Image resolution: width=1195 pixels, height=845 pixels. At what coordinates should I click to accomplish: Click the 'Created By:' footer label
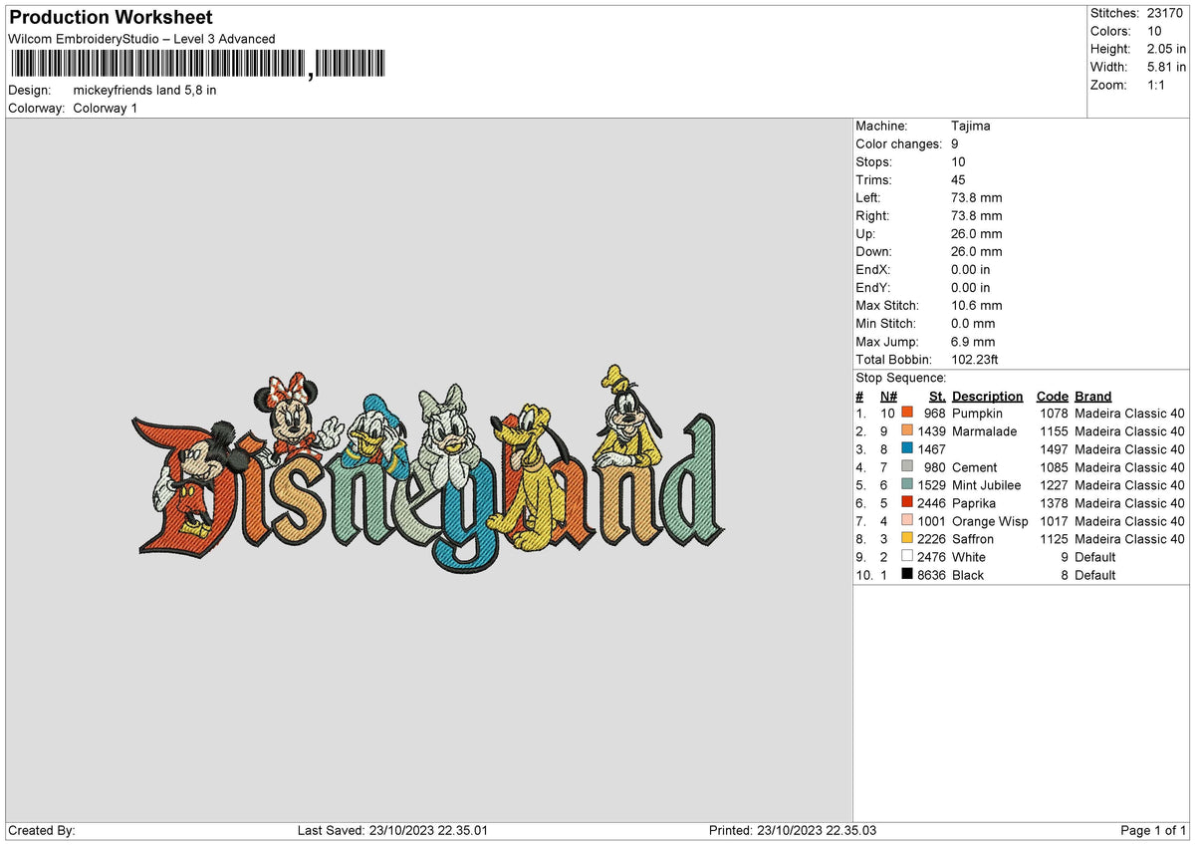(42, 830)
